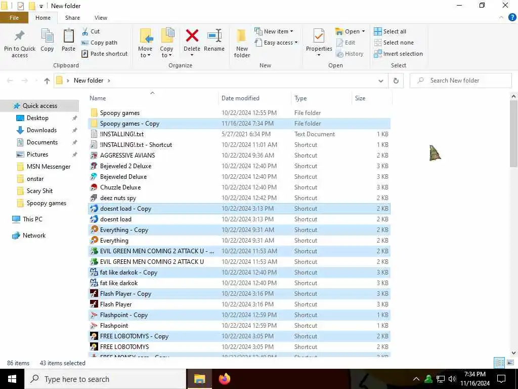Click the Refresh button by the address bar
The image size is (518, 389).
tap(396, 81)
